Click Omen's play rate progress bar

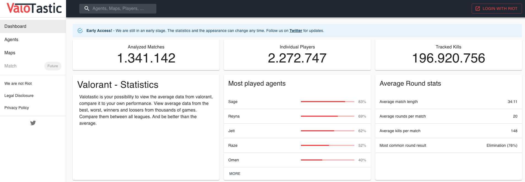[x=328, y=160]
